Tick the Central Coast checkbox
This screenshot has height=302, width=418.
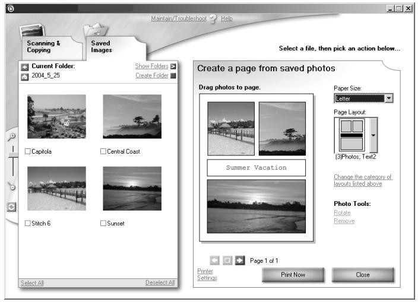pyautogui.click(x=103, y=151)
